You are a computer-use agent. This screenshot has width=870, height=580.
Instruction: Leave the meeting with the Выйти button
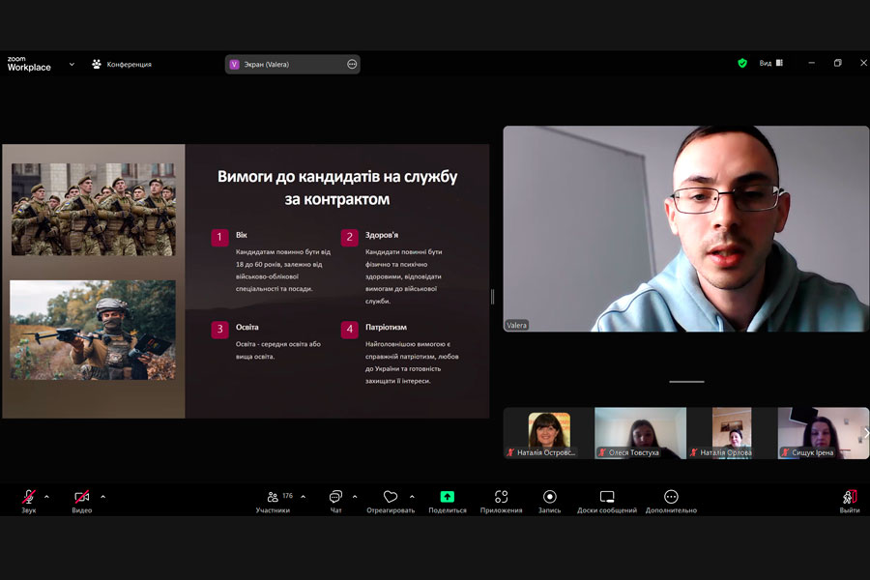point(850,501)
